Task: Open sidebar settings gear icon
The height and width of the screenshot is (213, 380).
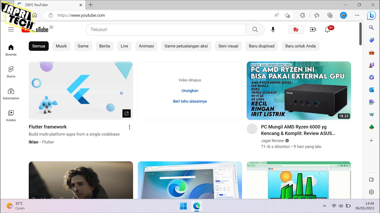Action: coord(371,192)
